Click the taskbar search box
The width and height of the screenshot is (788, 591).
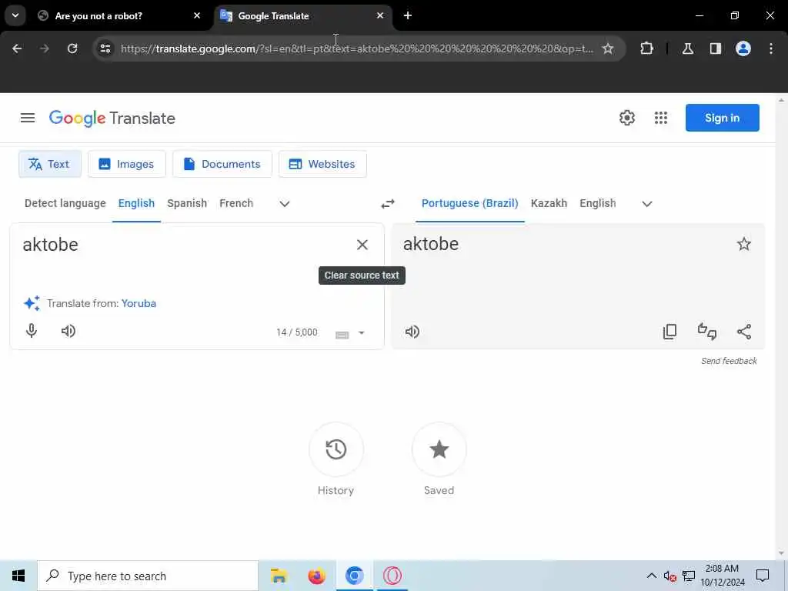point(148,576)
